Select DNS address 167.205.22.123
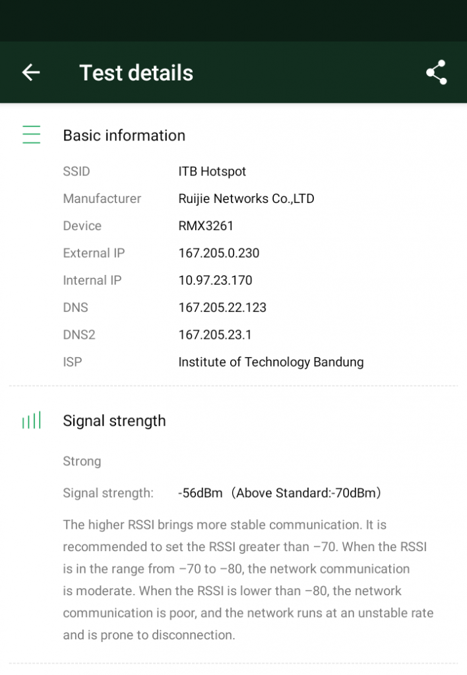This screenshot has width=467, height=675. [x=222, y=307]
